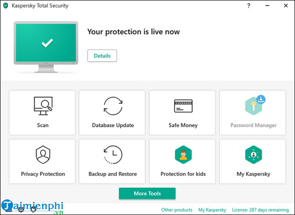Open the Scan tile magnifier icon
The image size is (295, 215).
click(42, 106)
